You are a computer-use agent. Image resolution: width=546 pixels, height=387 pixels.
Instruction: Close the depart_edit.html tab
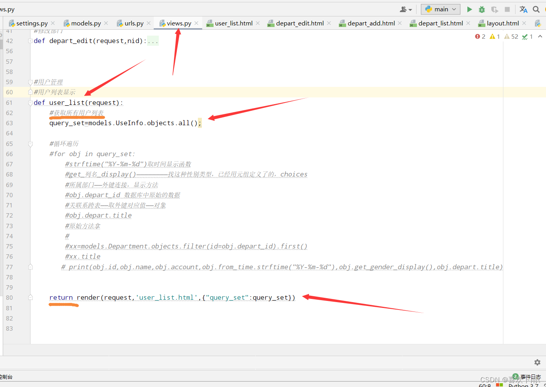point(329,23)
